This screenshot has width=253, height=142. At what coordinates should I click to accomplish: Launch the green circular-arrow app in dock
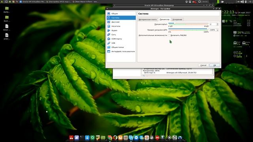(92, 138)
